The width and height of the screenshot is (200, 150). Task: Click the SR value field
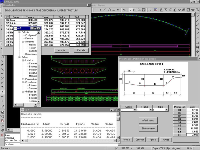point(192,135)
